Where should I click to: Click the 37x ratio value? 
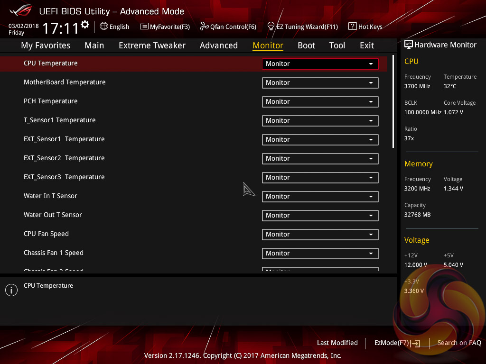point(409,138)
